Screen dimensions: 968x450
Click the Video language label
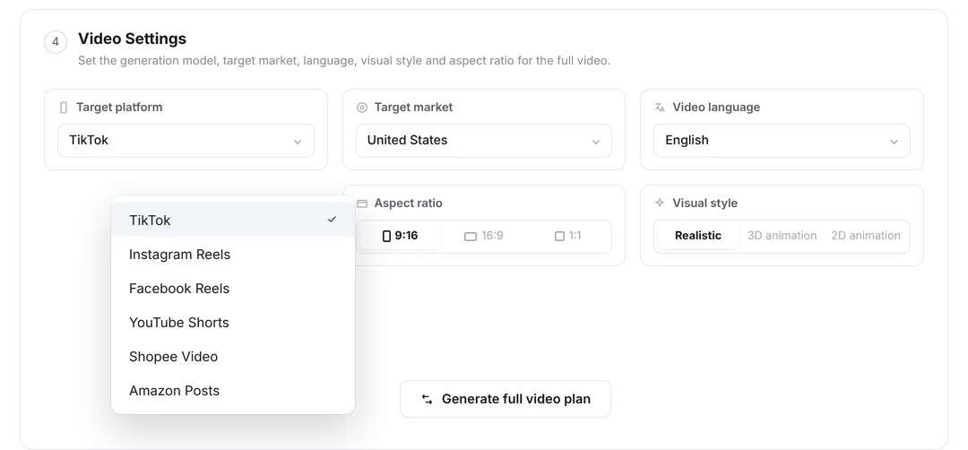[x=716, y=108]
